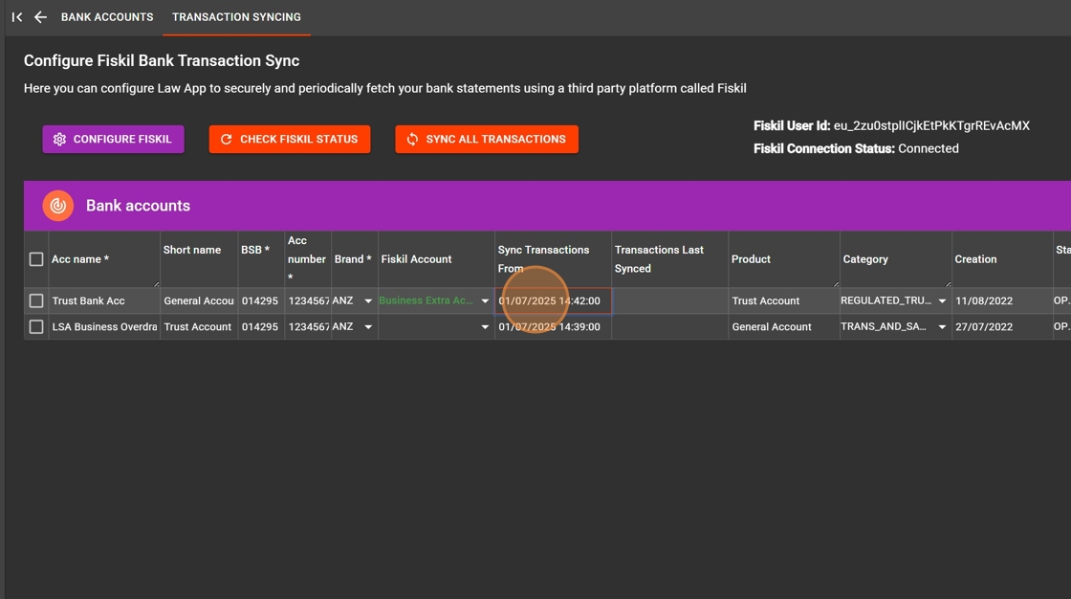Click the 'General Account' product cell
The width and height of the screenshot is (1071, 599).
pyautogui.click(x=783, y=327)
